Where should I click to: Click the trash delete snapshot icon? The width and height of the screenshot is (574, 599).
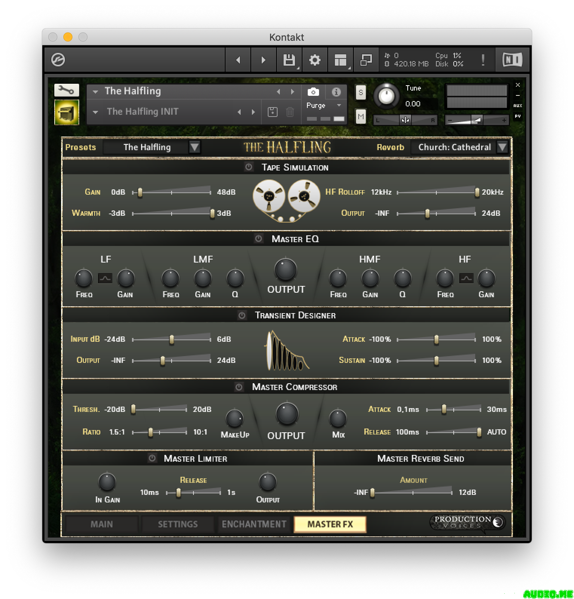(290, 112)
